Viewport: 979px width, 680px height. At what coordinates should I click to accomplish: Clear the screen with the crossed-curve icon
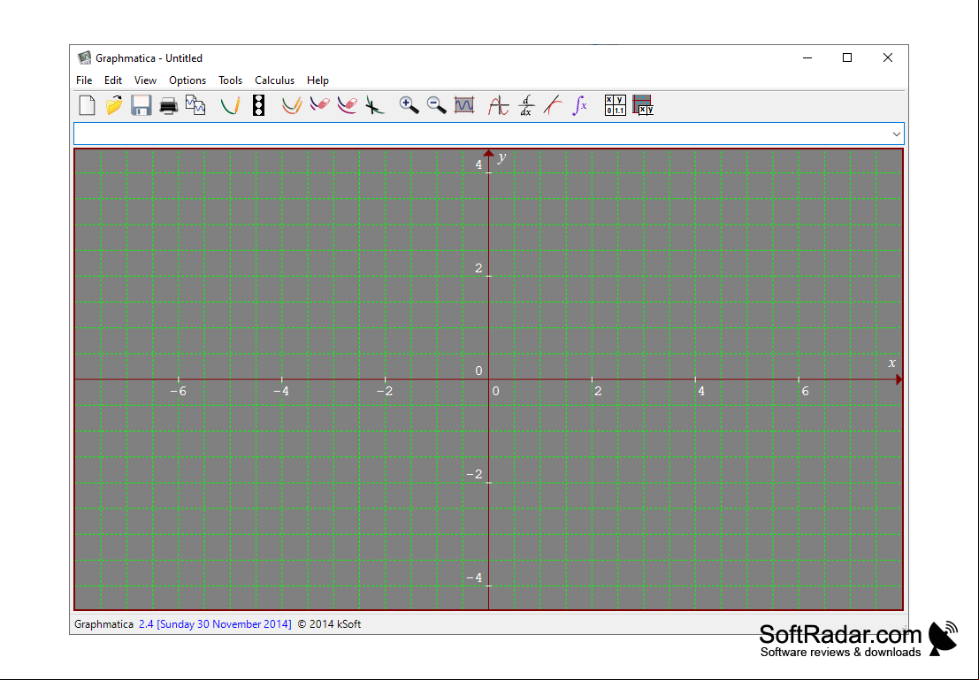coord(374,105)
